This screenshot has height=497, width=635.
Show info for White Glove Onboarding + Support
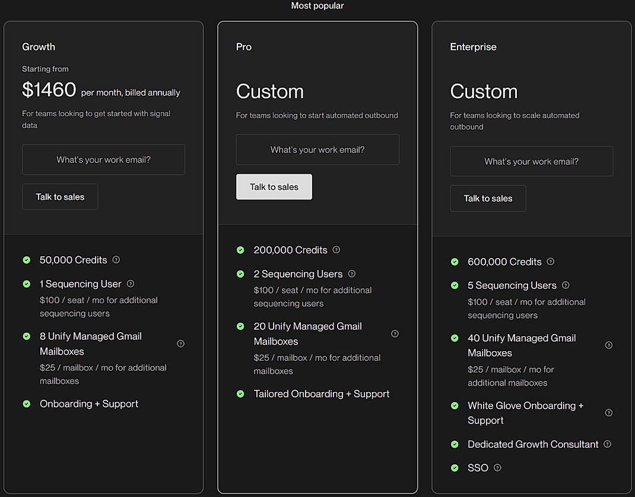609,413
